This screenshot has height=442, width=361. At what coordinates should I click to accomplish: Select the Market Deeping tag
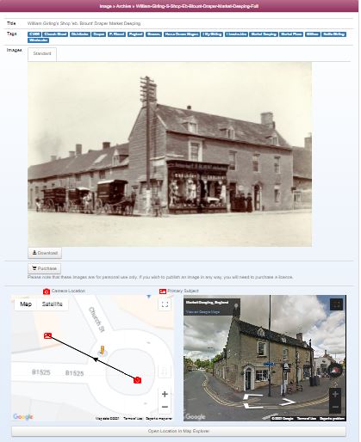(x=264, y=34)
